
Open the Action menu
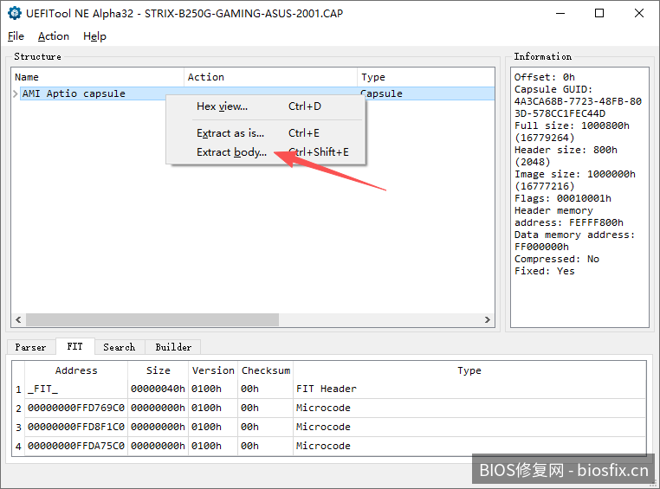coord(53,36)
